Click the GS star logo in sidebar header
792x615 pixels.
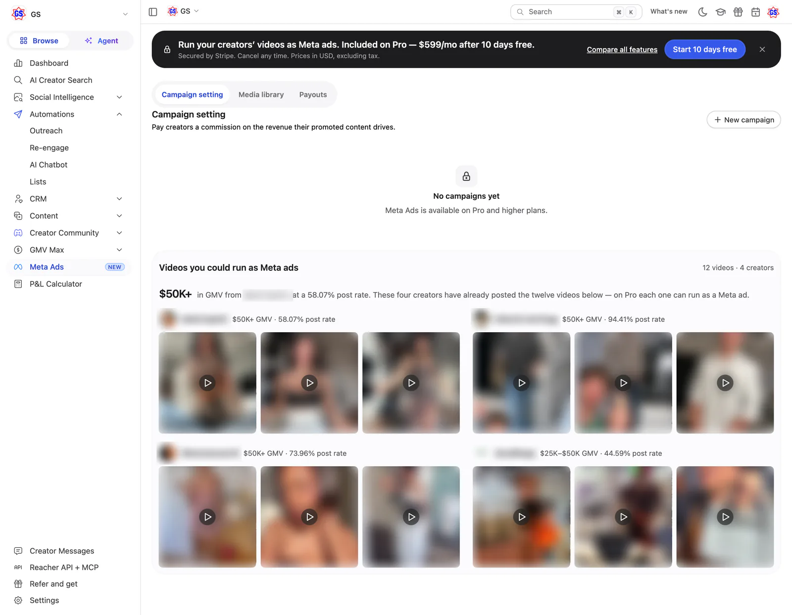pos(19,14)
